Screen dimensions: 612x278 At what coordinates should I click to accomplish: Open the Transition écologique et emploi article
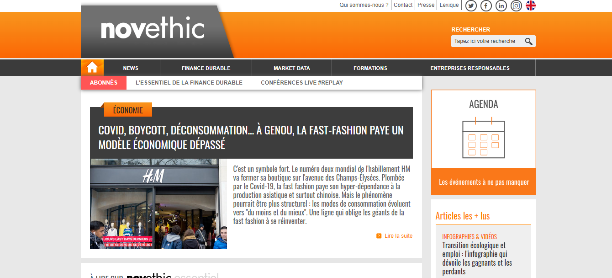pyautogui.click(x=477, y=258)
